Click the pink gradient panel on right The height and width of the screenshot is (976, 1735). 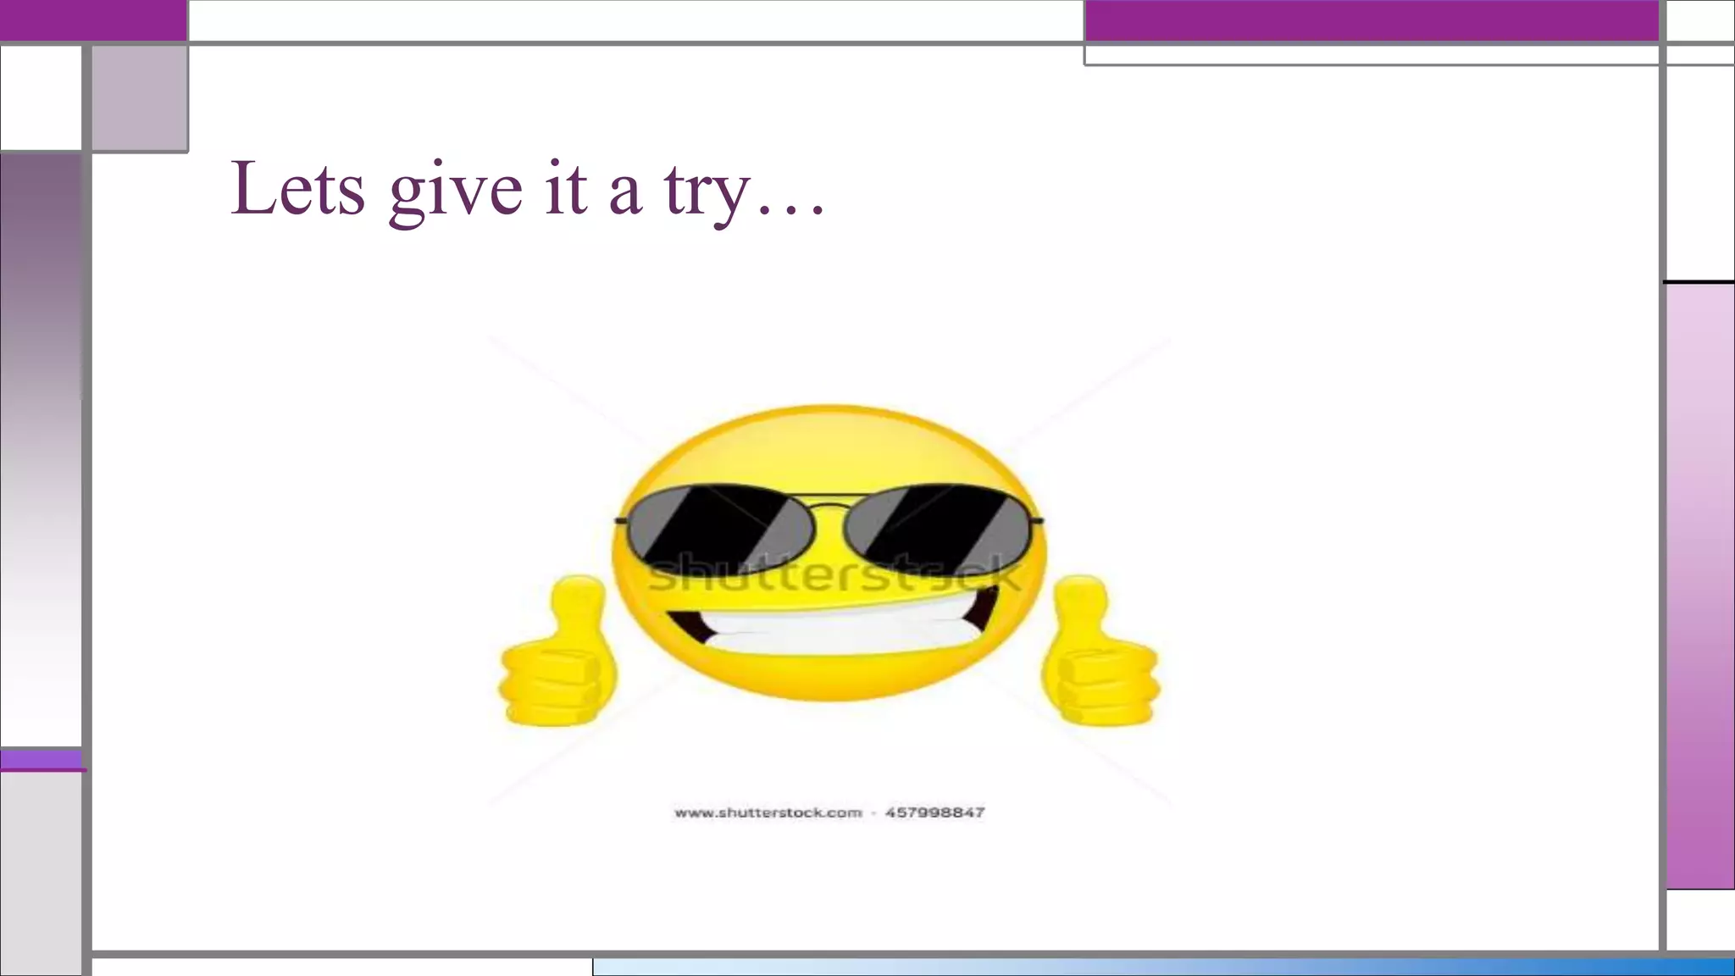[x=1699, y=585]
